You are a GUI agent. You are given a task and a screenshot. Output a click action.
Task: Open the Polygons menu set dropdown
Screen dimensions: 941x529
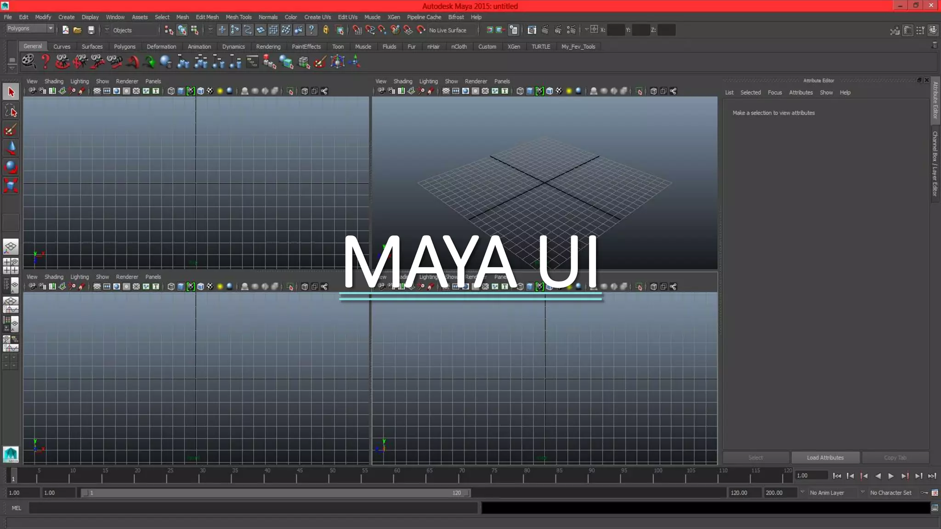30,28
